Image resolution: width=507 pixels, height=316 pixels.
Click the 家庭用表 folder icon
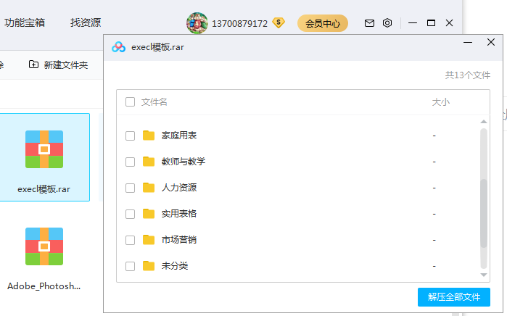pyautogui.click(x=149, y=136)
